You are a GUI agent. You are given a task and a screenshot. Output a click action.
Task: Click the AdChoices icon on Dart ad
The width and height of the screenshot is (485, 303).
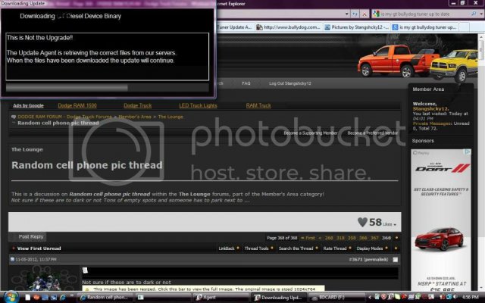[468, 151]
